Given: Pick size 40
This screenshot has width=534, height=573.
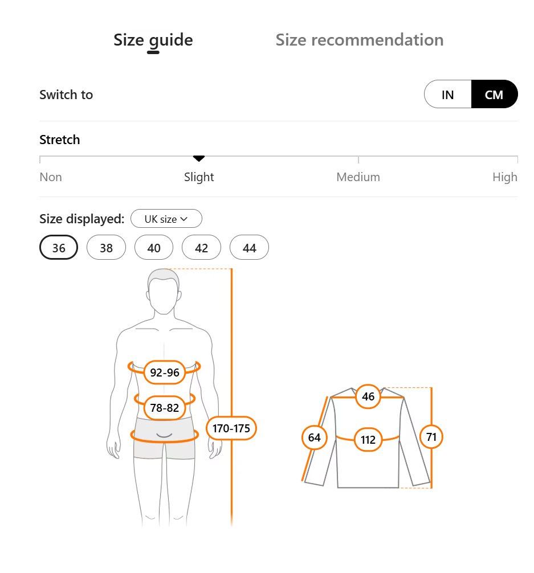Looking at the screenshot, I should [x=154, y=248].
